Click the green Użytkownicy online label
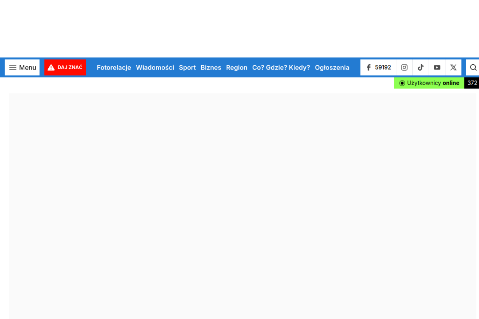 433,83
